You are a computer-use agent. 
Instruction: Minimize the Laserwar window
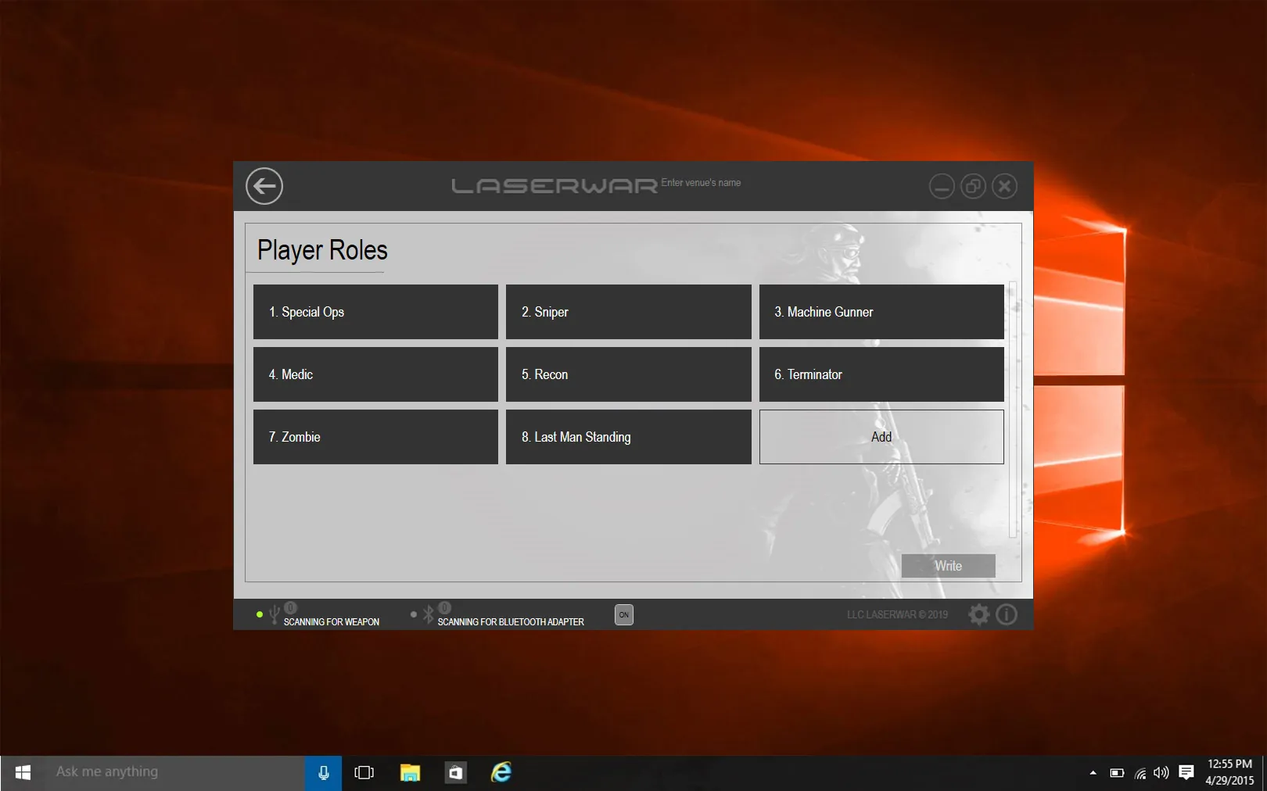click(x=942, y=186)
